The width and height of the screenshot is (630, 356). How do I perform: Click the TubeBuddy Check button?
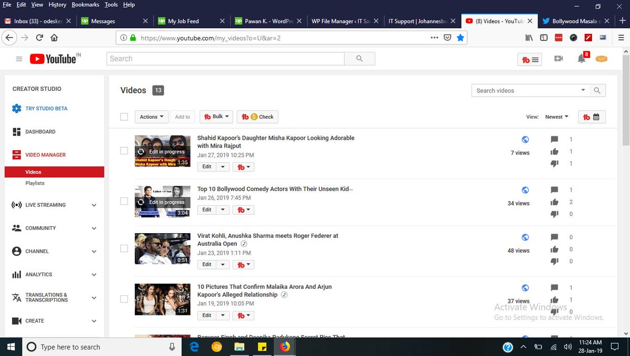tap(258, 117)
